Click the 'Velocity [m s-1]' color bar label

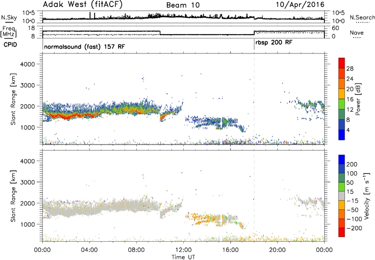[x=366, y=196]
